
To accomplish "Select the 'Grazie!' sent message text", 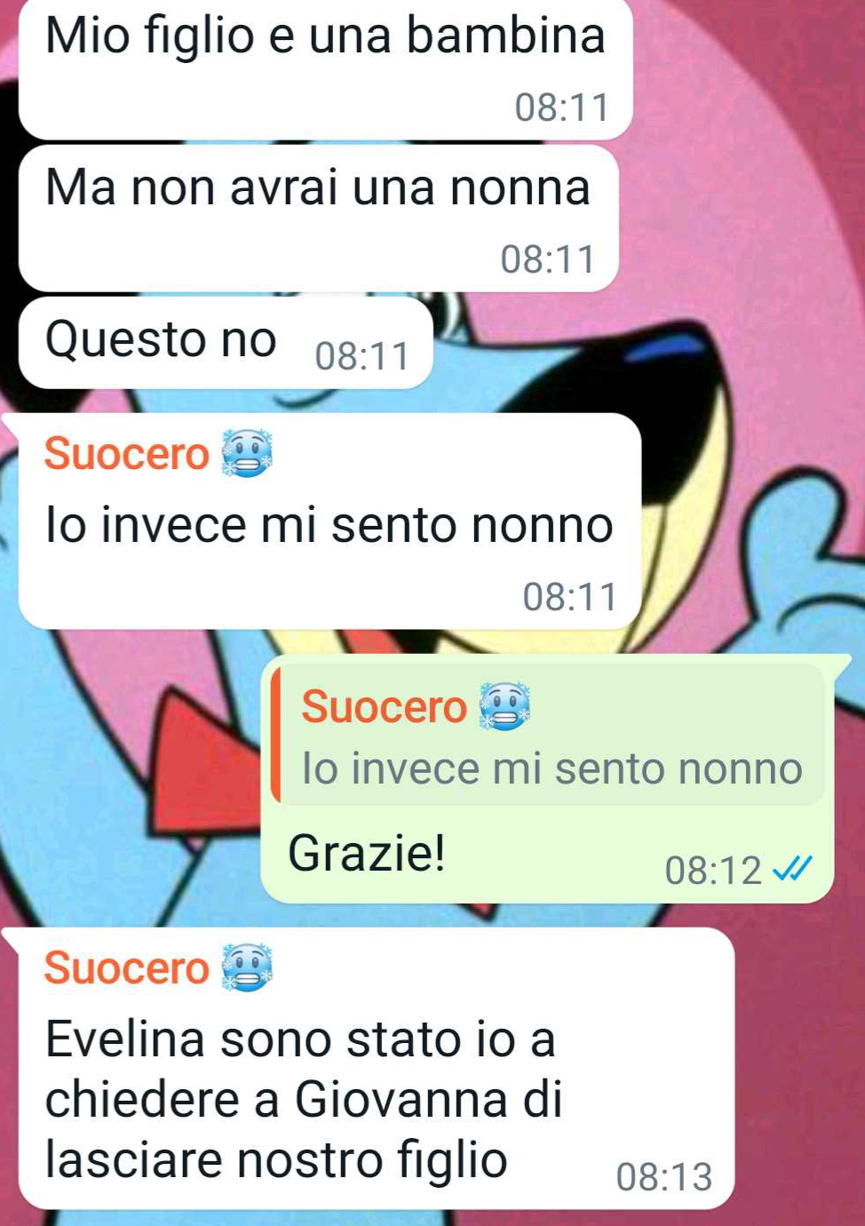I will coord(366,853).
